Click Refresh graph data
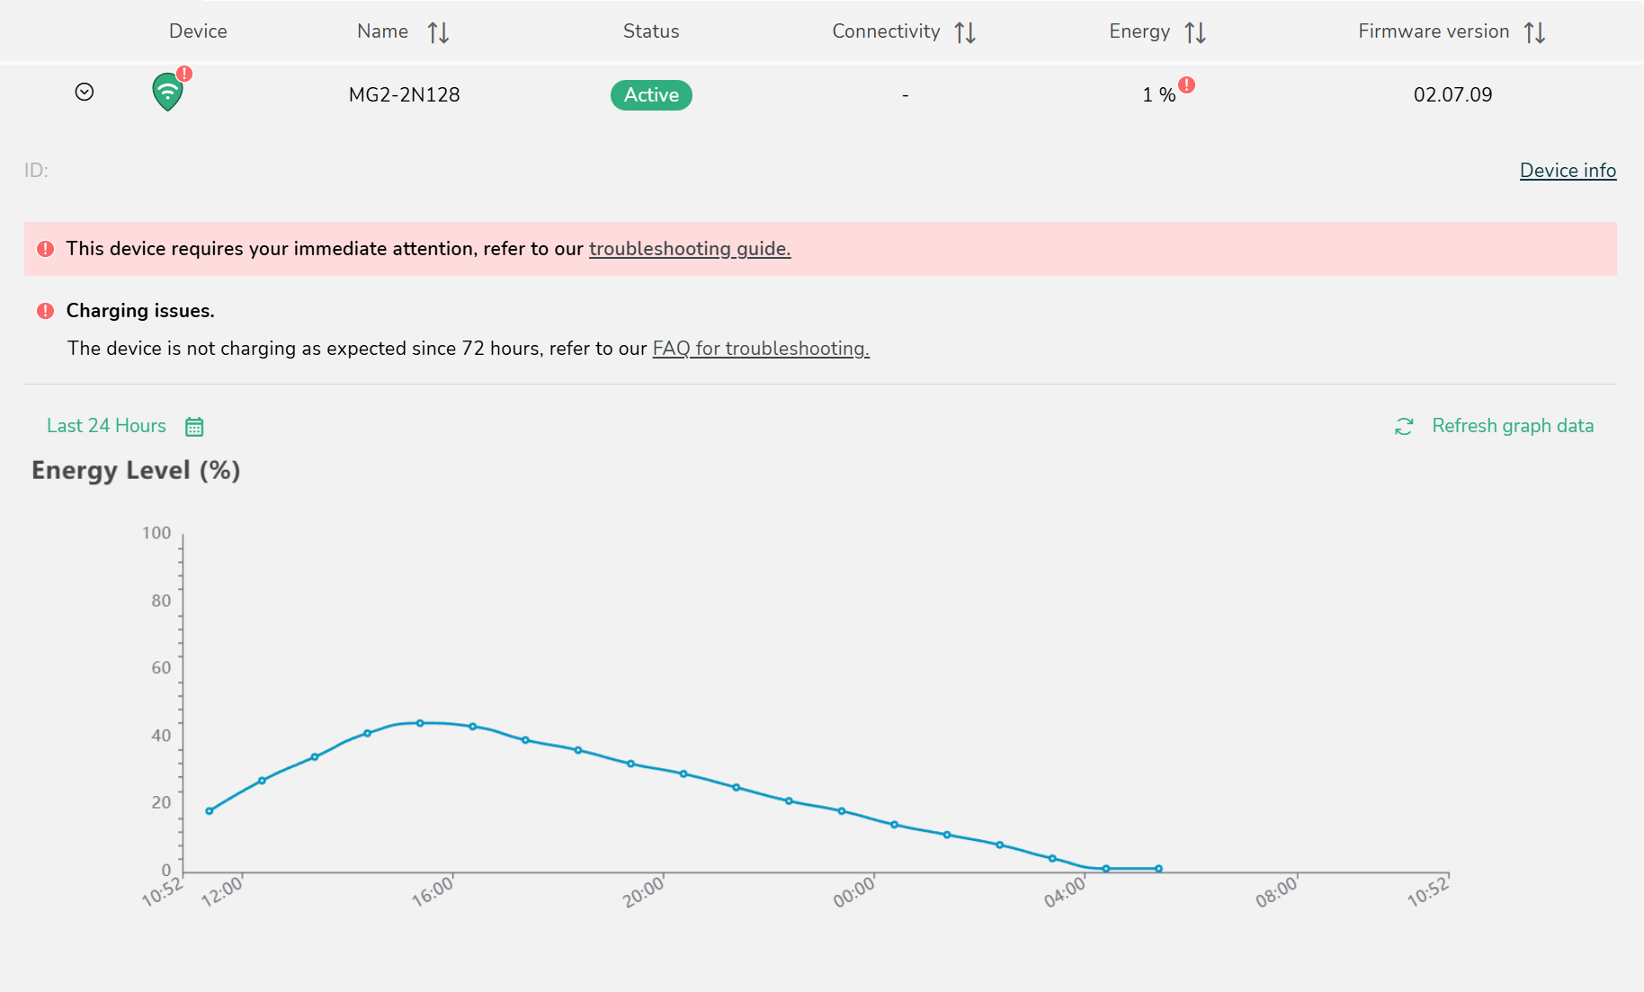Viewport: 1644px width, 992px height. point(1512,426)
